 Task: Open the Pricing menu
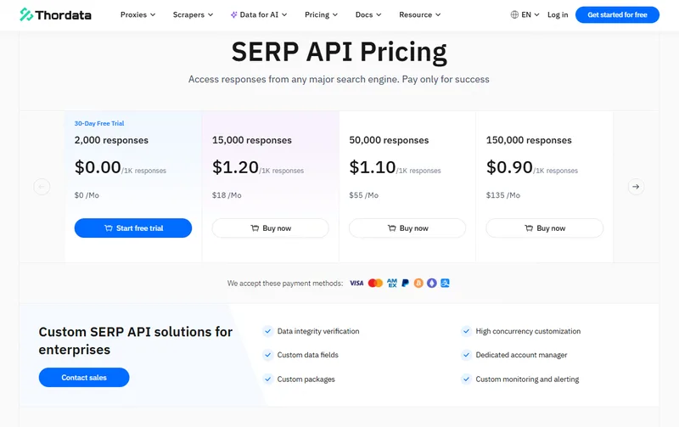pos(321,14)
